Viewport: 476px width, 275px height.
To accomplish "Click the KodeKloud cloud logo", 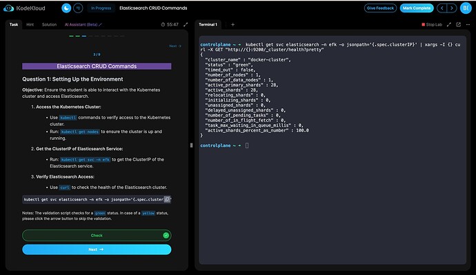I will (9, 8).
